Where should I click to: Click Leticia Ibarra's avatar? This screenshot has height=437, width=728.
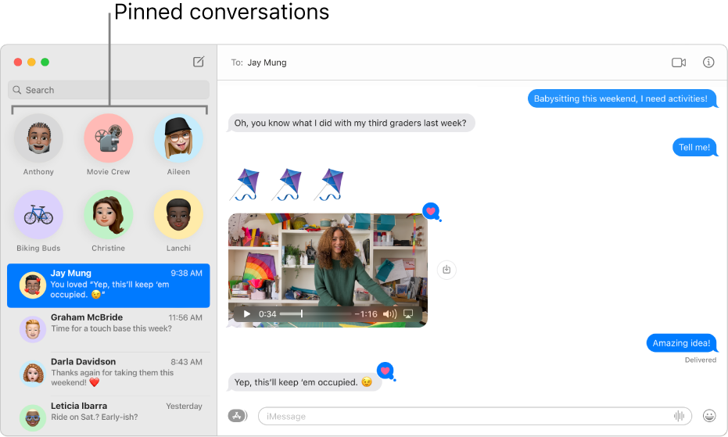point(33,417)
